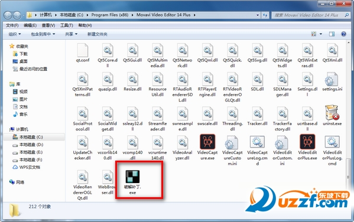This screenshot has height=222, width=354.
Task: Click the help question mark icon
Action: pos(343,34)
